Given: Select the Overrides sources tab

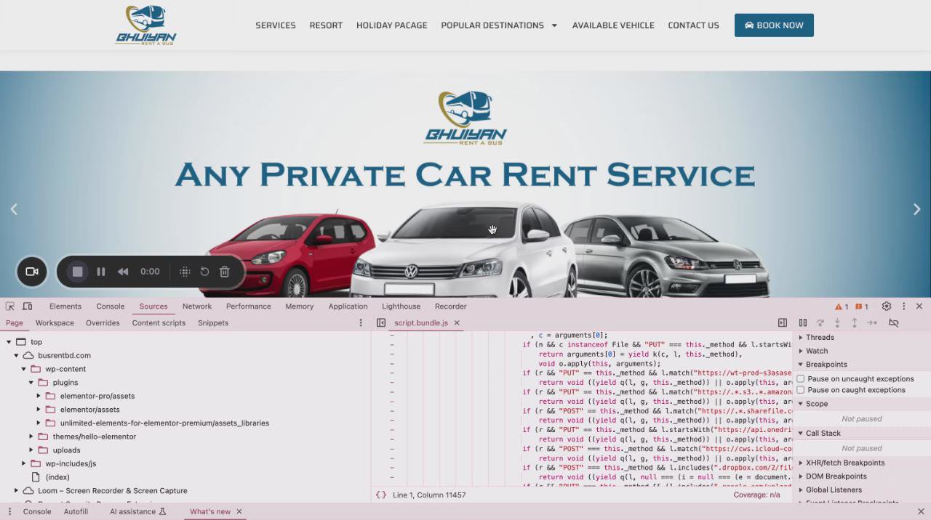Looking at the screenshot, I should coord(103,323).
